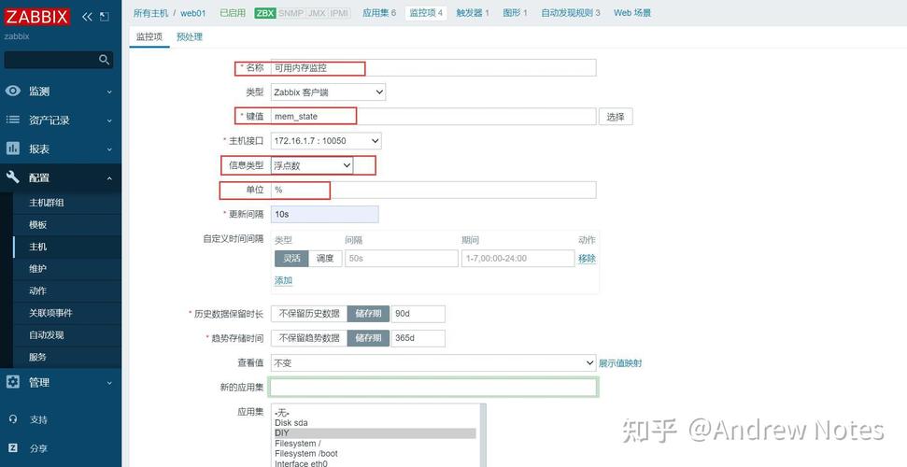Open the 查看值 dropdown 不变

[x=433, y=362]
